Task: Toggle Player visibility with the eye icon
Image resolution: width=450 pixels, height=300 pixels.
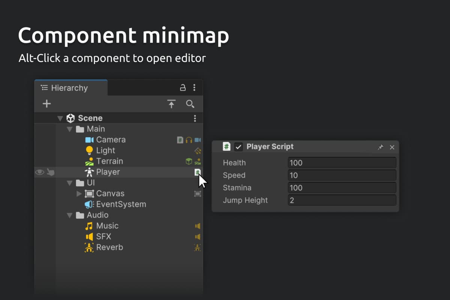Action: tap(39, 172)
